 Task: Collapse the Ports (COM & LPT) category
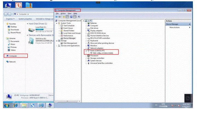pyautogui.click(x=86, y=51)
